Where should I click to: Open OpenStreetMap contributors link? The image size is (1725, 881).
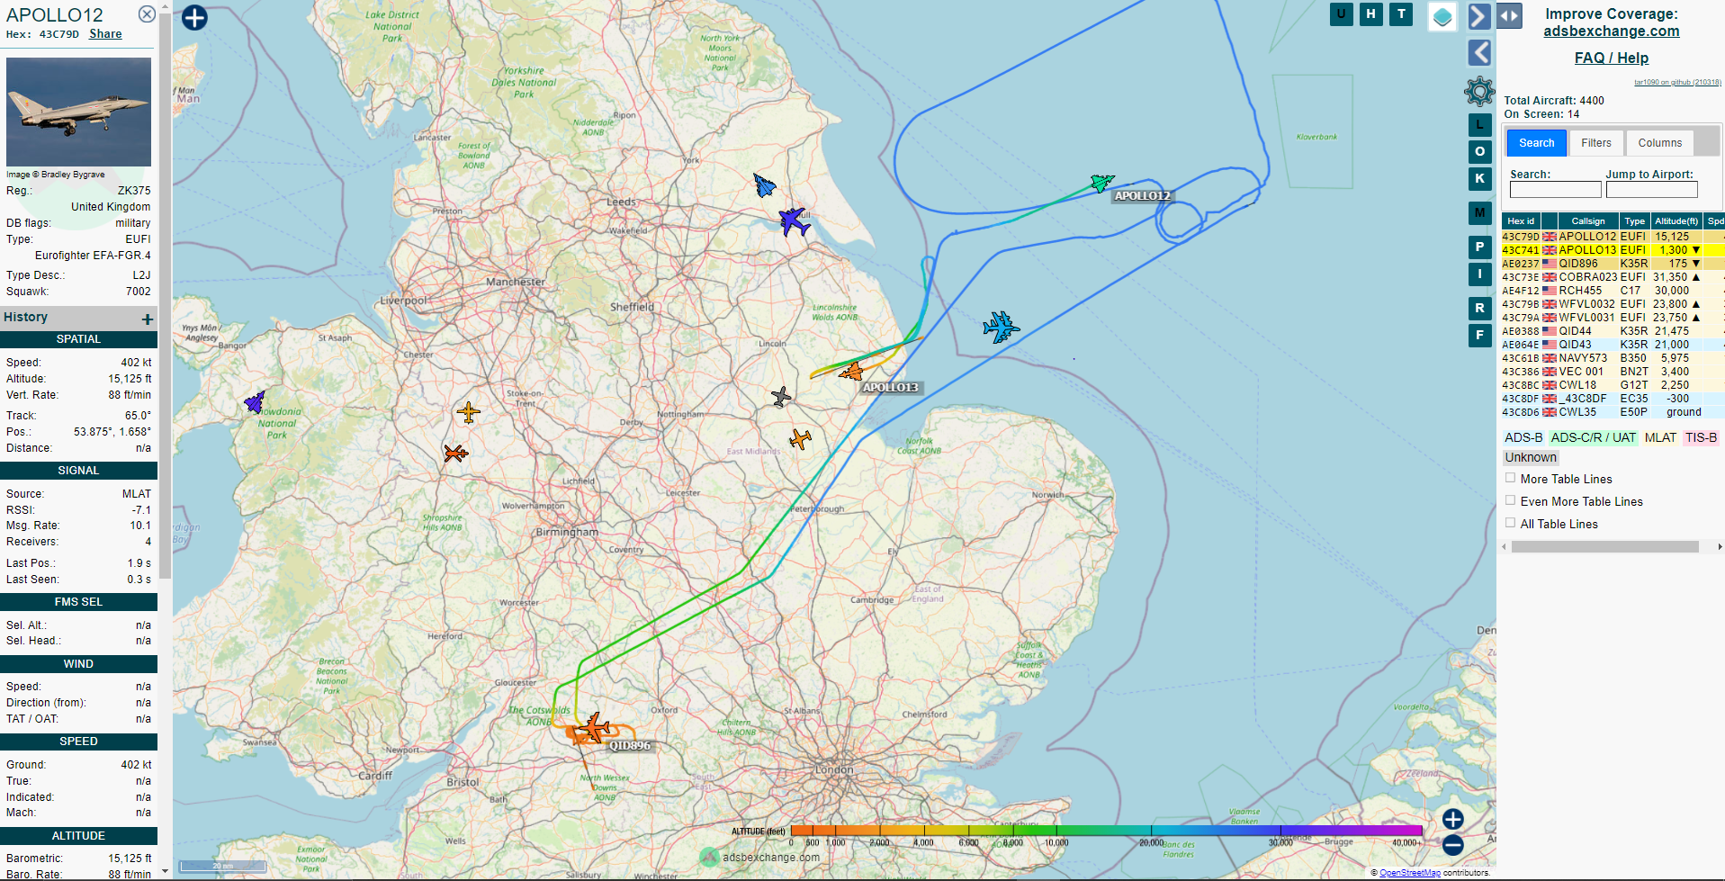1410,873
